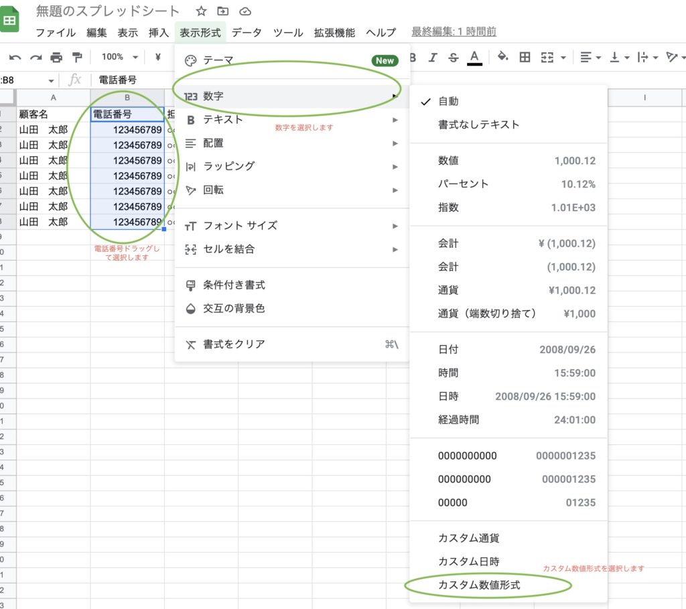Open 最終編集 version history link

click(454, 32)
